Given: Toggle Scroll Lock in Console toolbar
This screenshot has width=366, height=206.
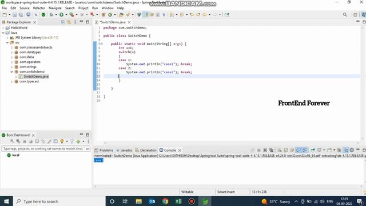Looking at the screenshot, I should tap(286, 150).
